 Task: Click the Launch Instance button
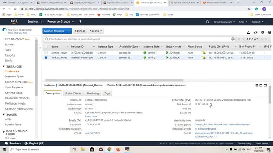tap(55, 31)
